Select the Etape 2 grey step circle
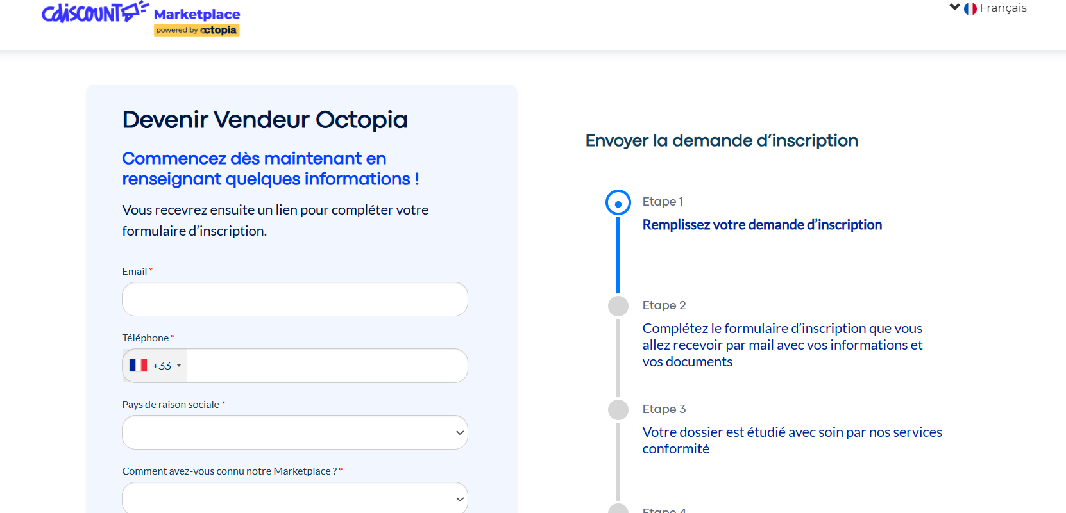The width and height of the screenshot is (1066, 513). click(x=618, y=306)
